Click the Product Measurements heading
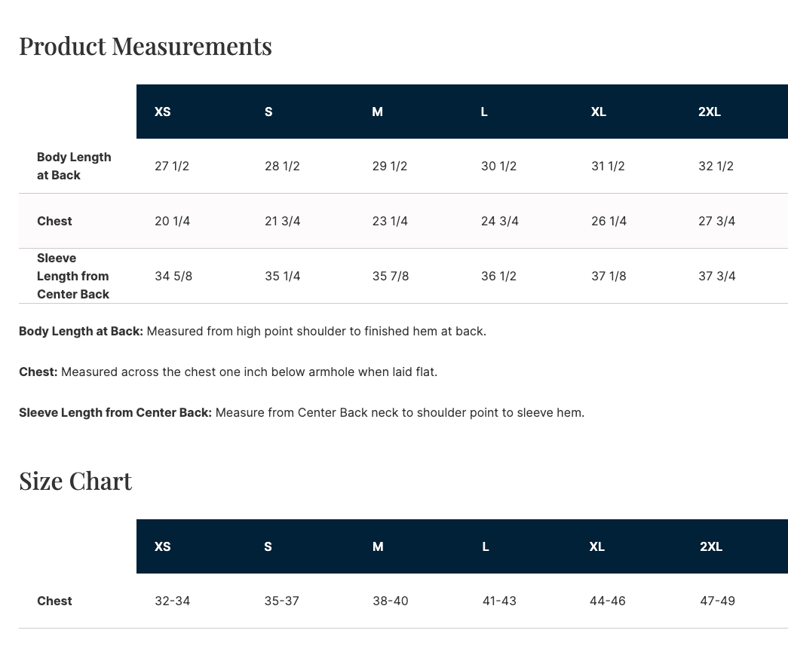788x670 pixels. point(146,47)
